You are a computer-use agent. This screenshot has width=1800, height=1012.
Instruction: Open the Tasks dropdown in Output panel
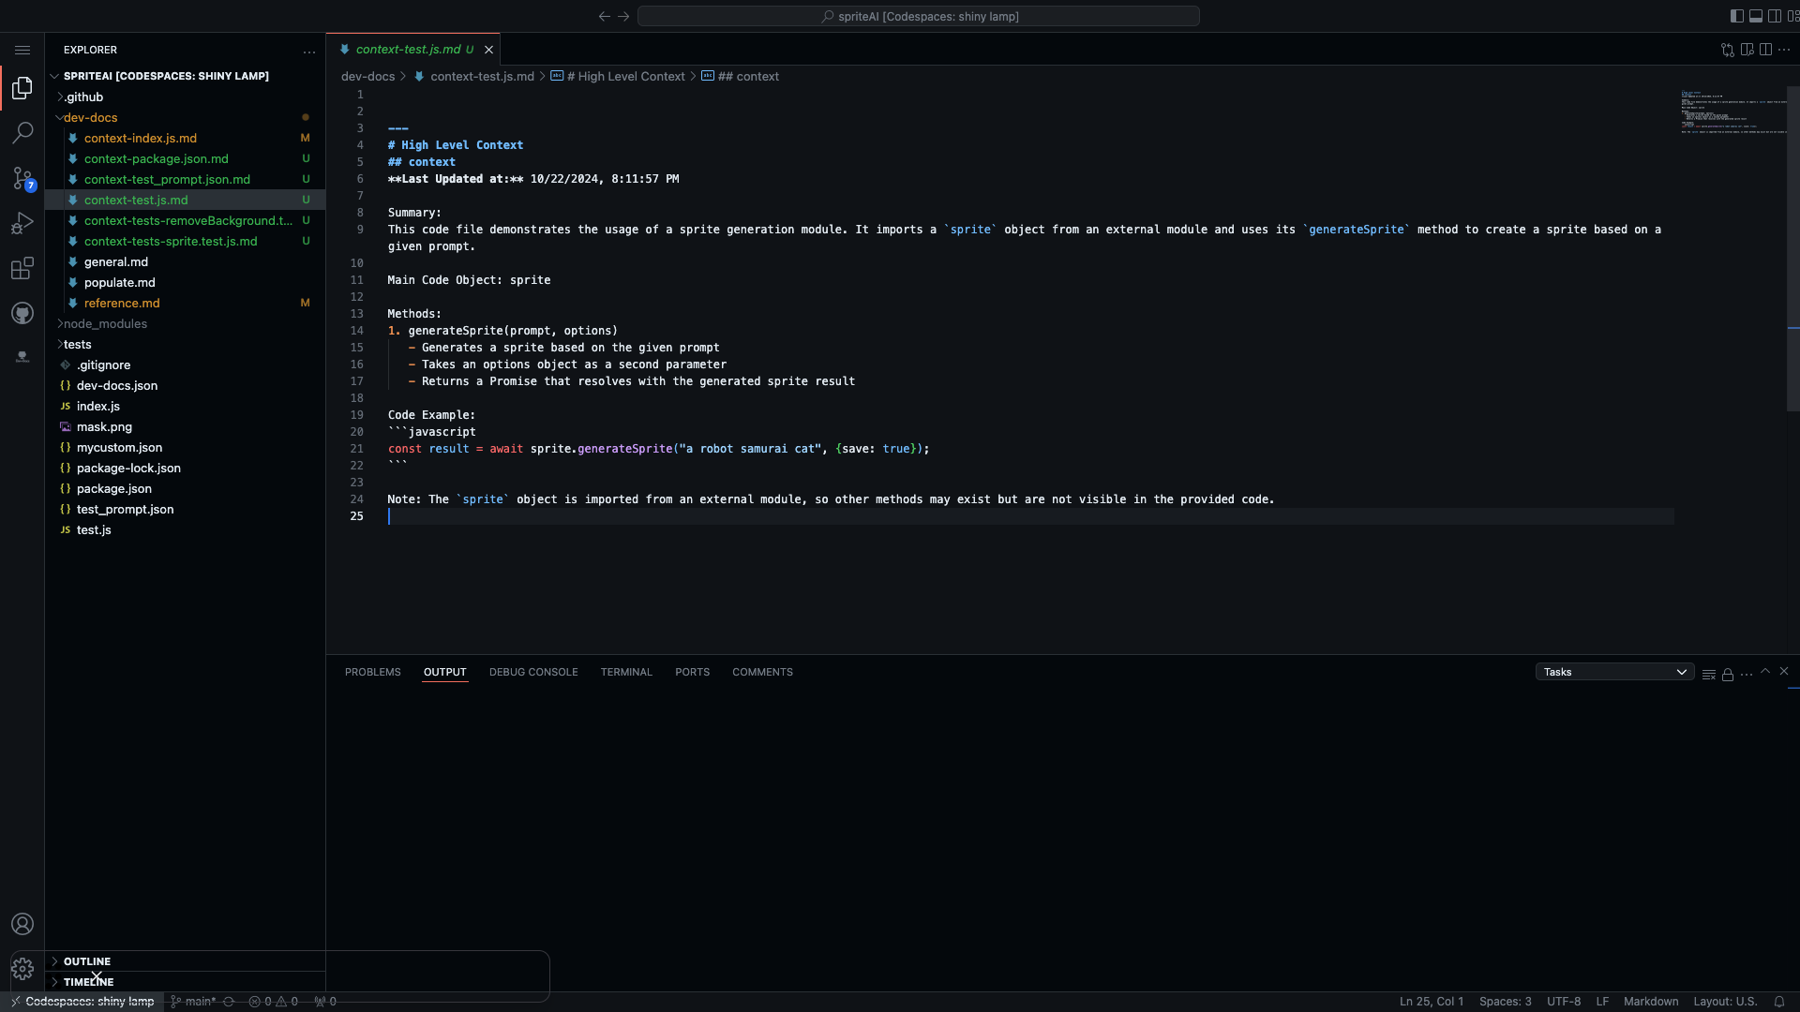pos(1613,672)
